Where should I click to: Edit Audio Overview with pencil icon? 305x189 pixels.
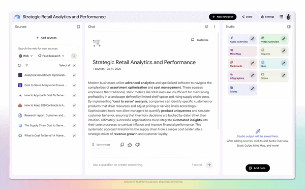click(252, 39)
